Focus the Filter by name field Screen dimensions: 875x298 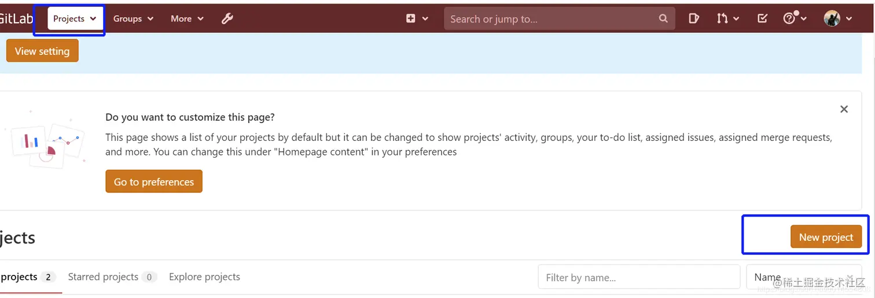pyautogui.click(x=639, y=277)
